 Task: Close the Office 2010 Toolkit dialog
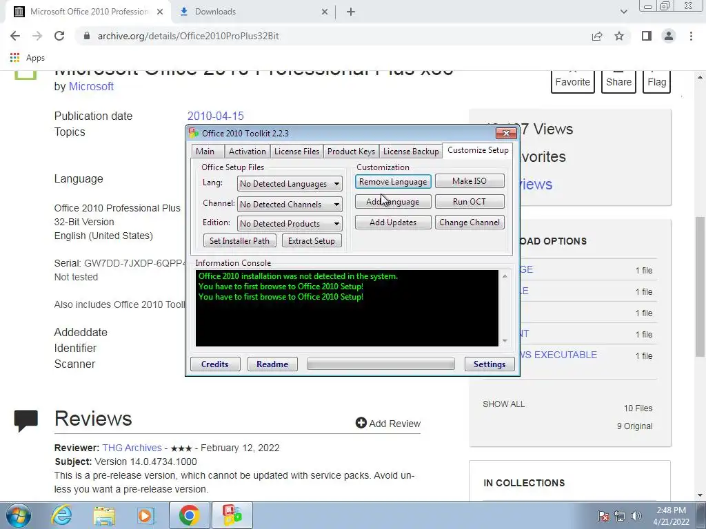(506, 133)
